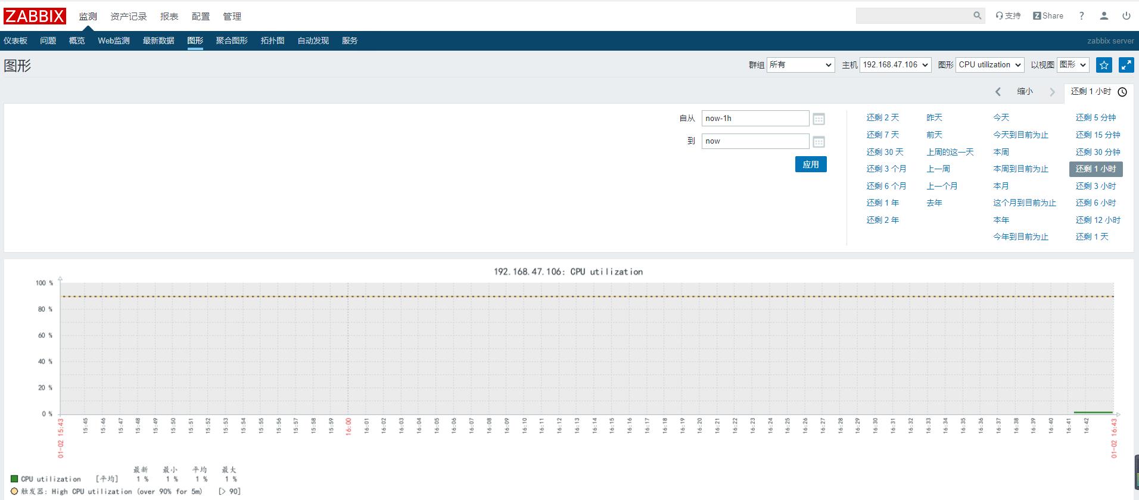
Task: Open host 192.168.47.106 dropdown
Action: (x=895, y=65)
